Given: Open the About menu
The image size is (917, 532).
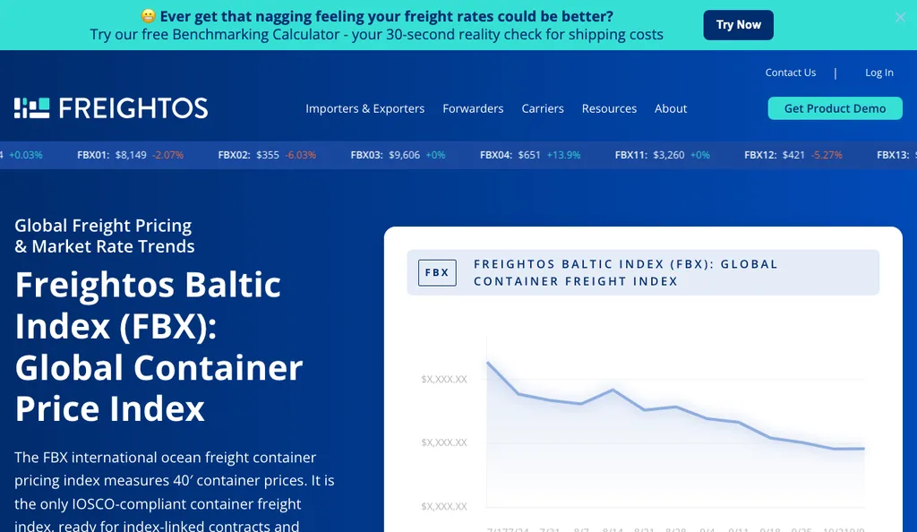Looking at the screenshot, I should pyautogui.click(x=670, y=108).
